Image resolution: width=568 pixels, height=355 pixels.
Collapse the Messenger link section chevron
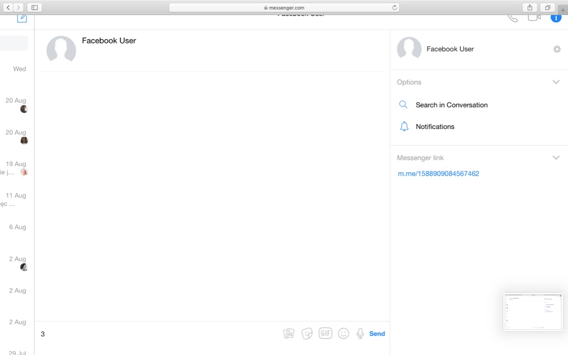point(556,158)
